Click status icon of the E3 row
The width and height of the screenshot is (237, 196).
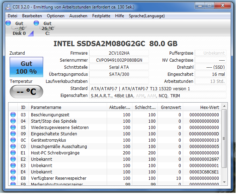13,165
